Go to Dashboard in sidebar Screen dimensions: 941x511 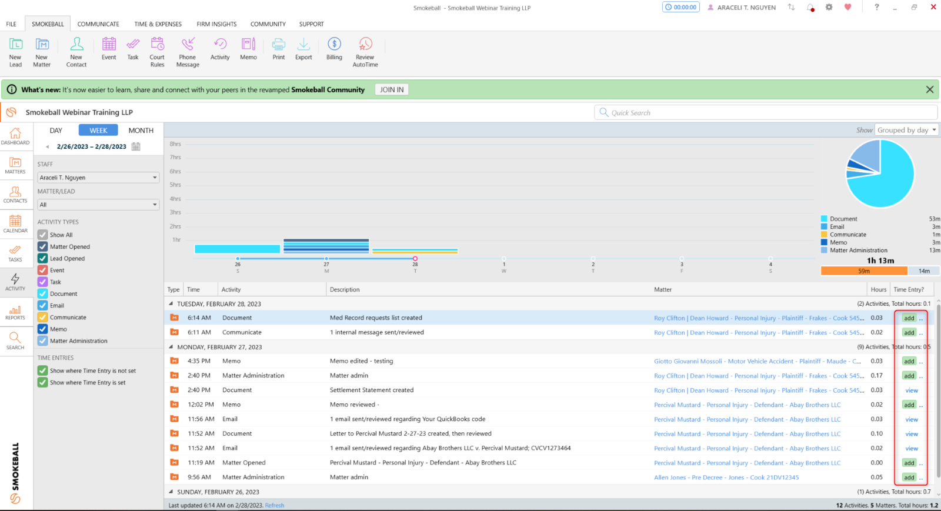click(x=15, y=136)
